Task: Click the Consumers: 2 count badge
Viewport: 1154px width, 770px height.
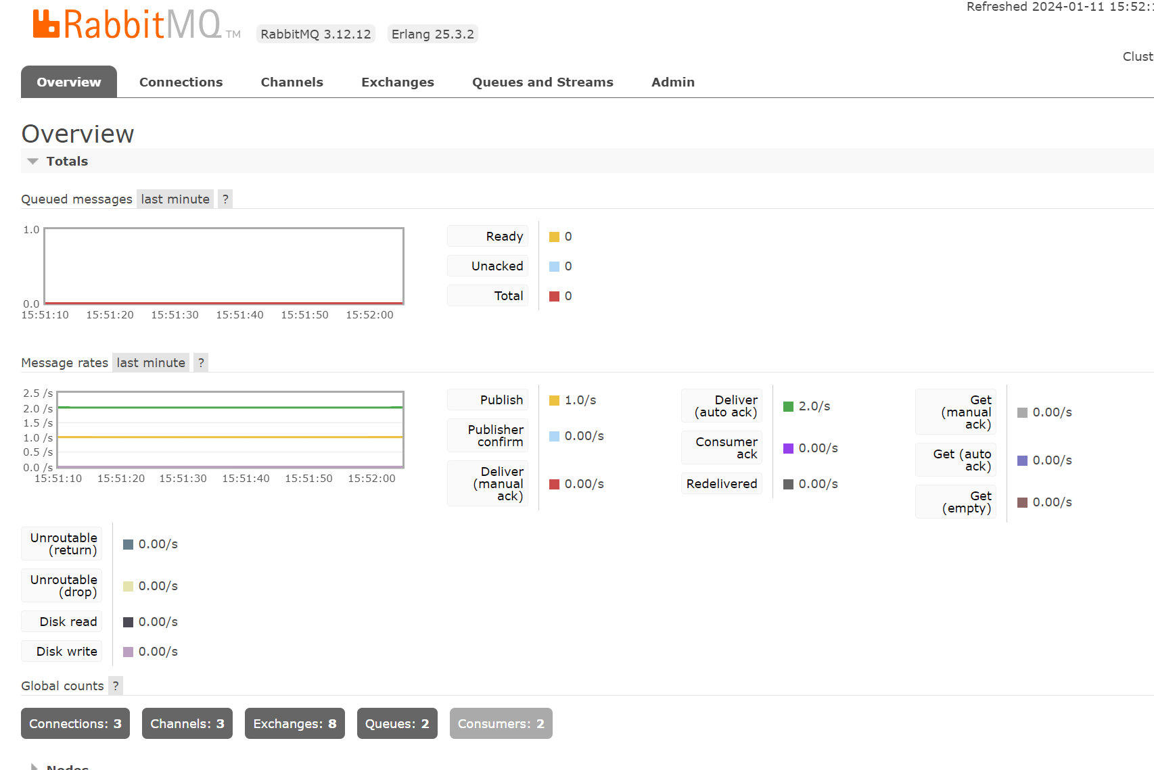Action: click(501, 723)
